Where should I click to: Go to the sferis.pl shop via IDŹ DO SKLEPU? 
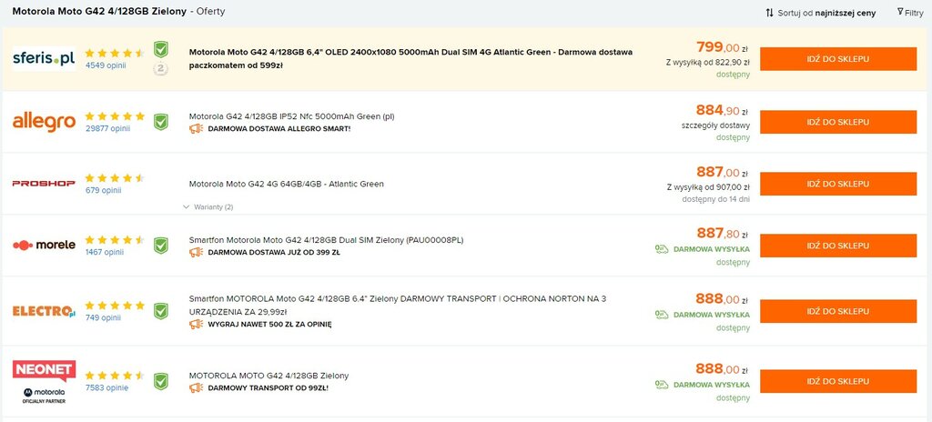pos(838,59)
